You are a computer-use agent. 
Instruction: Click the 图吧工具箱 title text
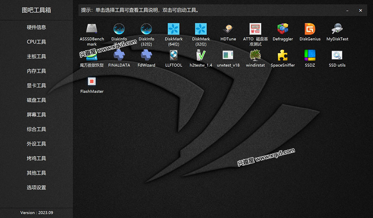37,10
